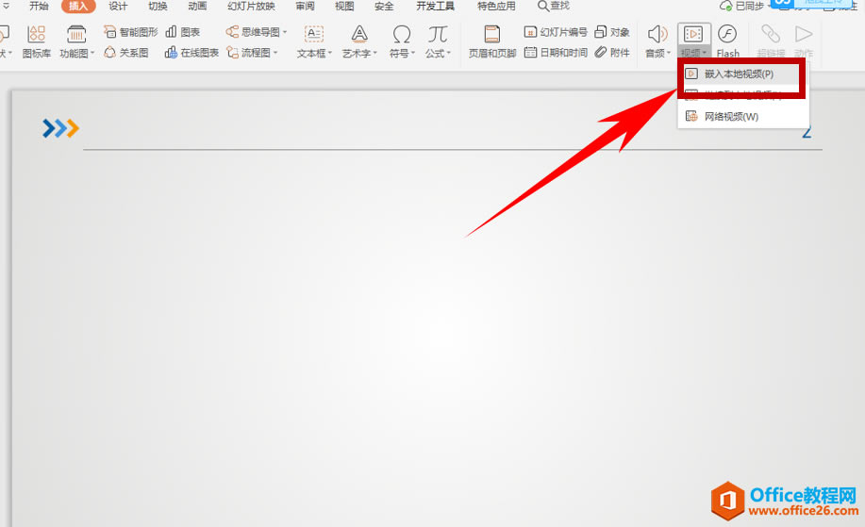Insert a 文本框 text box

[313, 41]
